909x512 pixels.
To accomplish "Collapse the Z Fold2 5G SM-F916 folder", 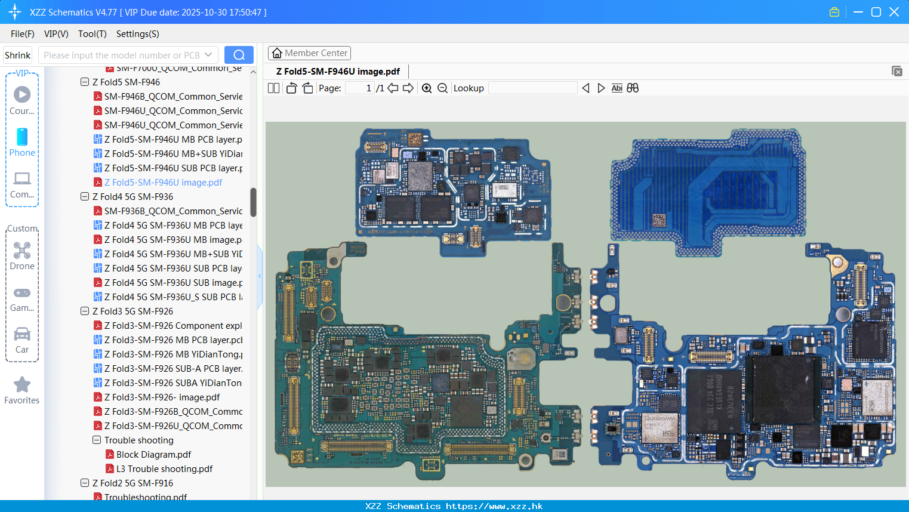I will tap(85, 483).
